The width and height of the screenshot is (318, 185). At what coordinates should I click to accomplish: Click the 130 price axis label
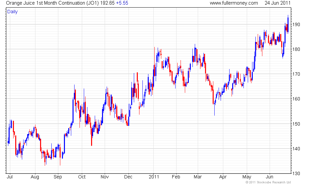tap(296, 173)
